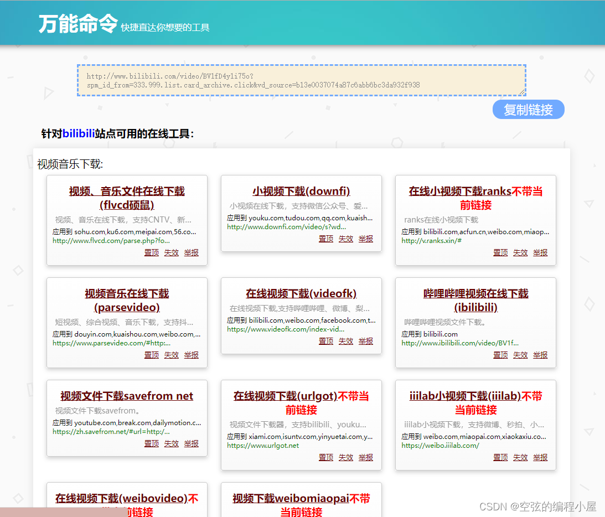Click 失效 in the videofk card

click(346, 341)
